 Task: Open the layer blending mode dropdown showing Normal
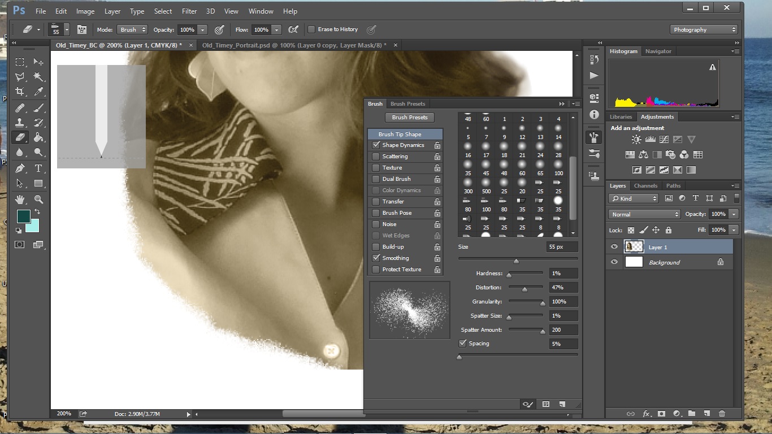(644, 214)
